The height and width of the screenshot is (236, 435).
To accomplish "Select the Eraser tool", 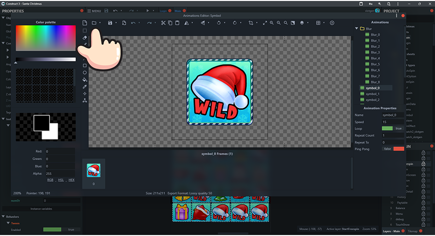I will [85, 38].
